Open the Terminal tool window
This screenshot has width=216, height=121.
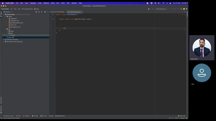(x=35, y=116)
